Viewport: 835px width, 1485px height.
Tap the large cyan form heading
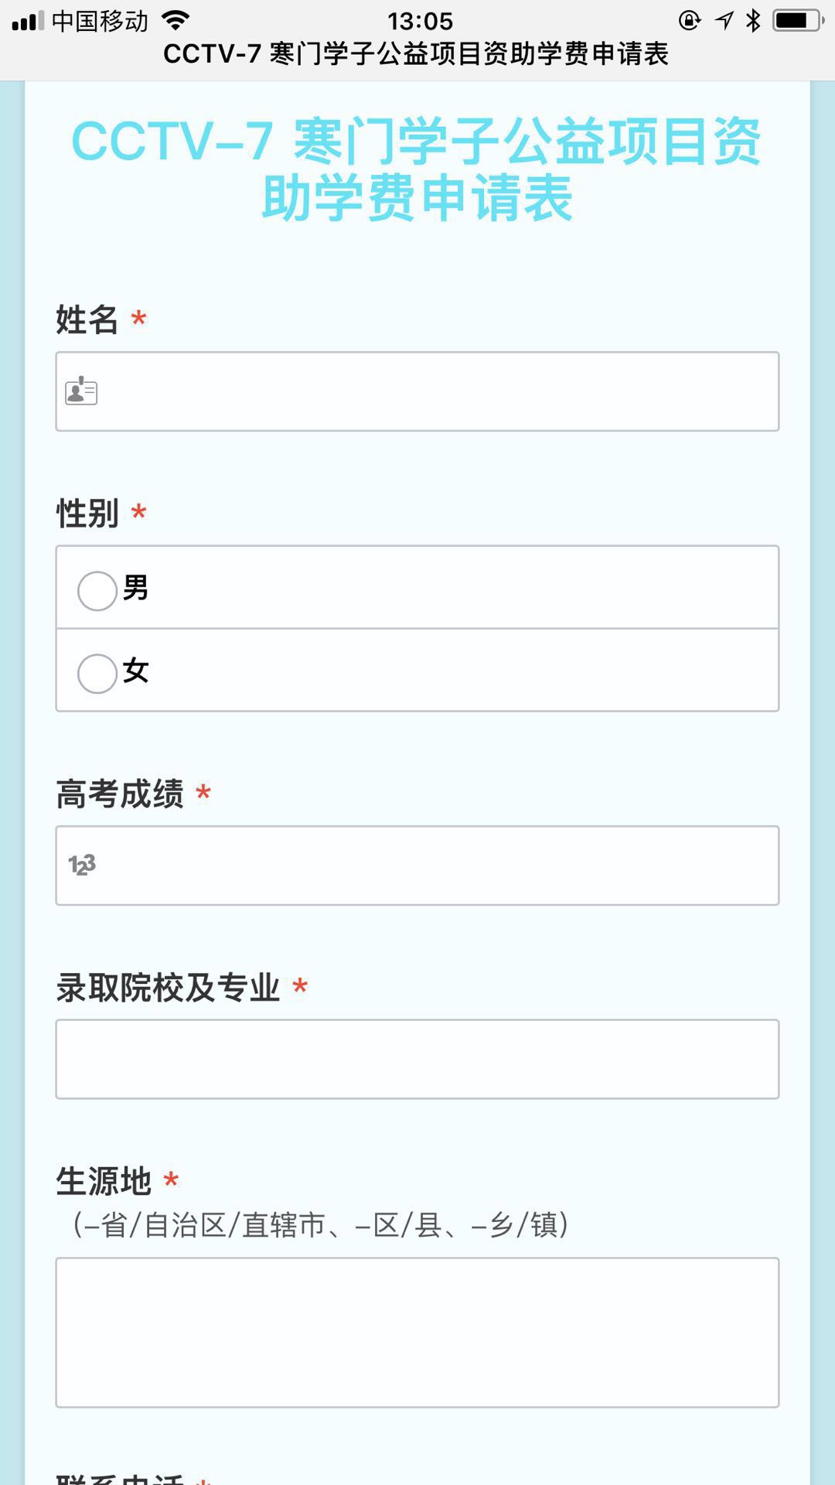point(417,170)
